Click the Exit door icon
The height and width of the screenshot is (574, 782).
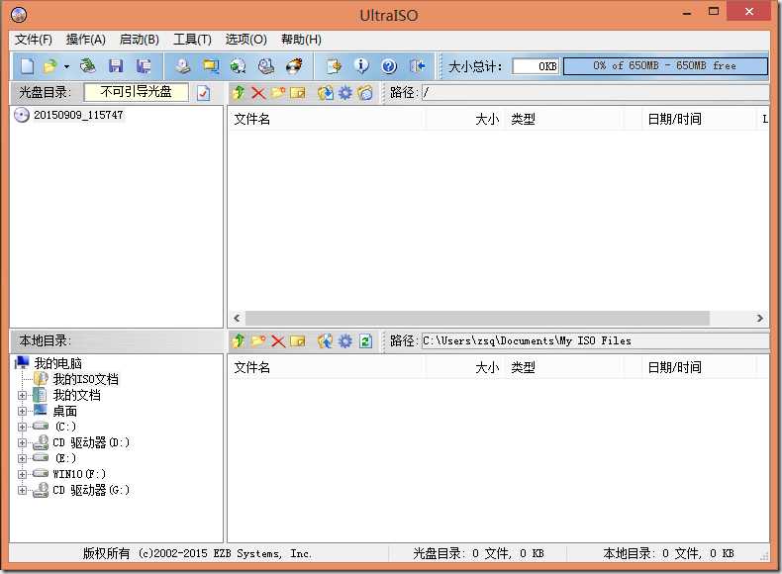tap(417, 66)
